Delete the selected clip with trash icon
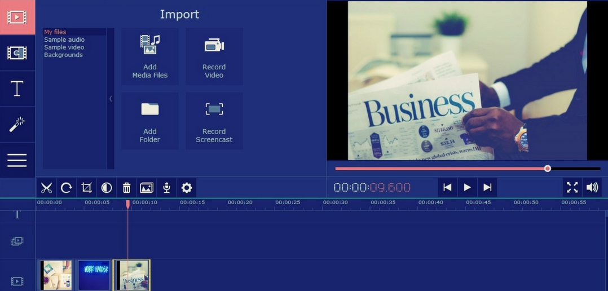Screen dimensions: 608x291 click(x=126, y=188)
